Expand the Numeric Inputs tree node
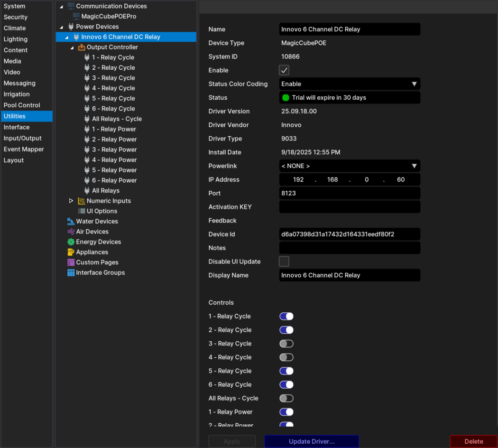498x448 pixels. tap(71, 201)
